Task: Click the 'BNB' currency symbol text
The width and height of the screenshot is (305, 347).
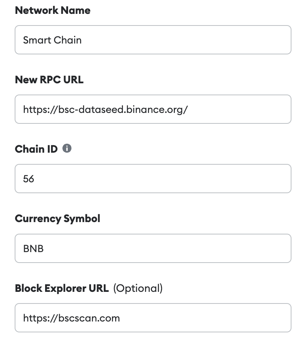Action: [x=33, y=248]
